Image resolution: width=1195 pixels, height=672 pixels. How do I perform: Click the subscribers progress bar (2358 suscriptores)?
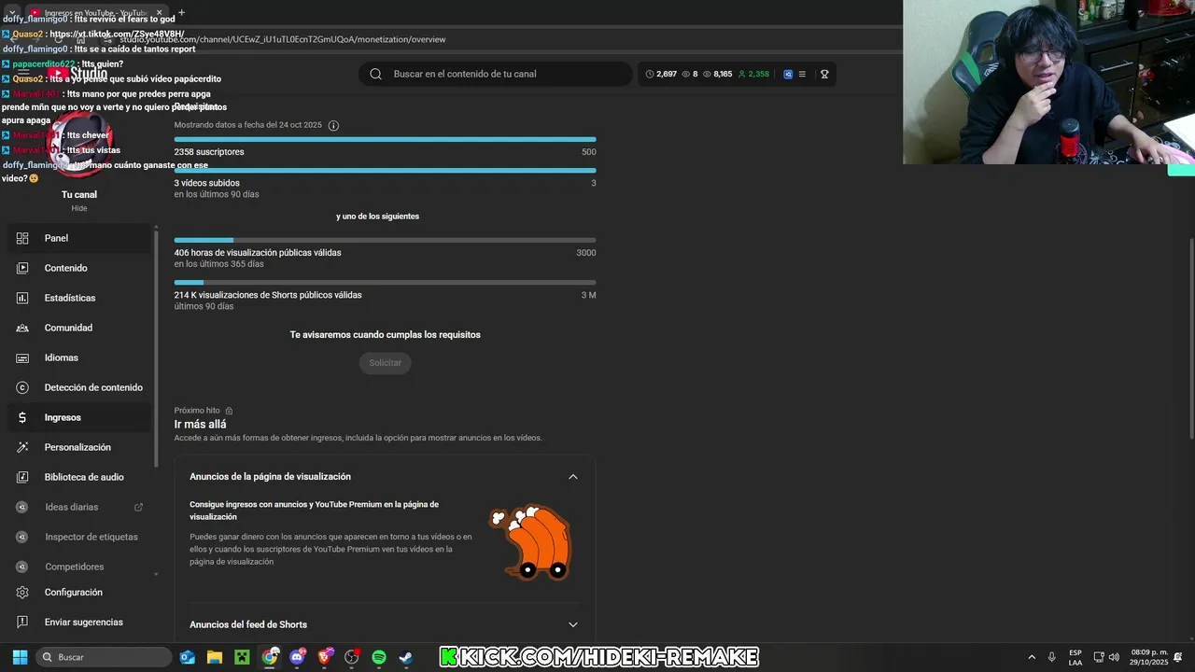[x=385, y=140]
